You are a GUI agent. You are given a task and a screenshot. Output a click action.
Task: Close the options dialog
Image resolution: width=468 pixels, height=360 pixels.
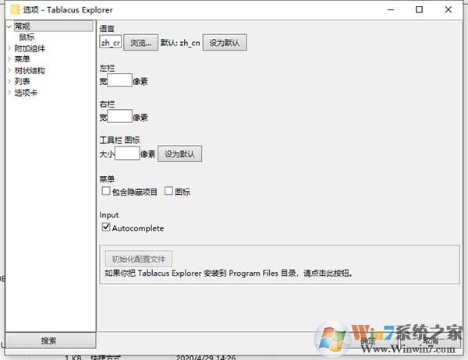[448, 10]
